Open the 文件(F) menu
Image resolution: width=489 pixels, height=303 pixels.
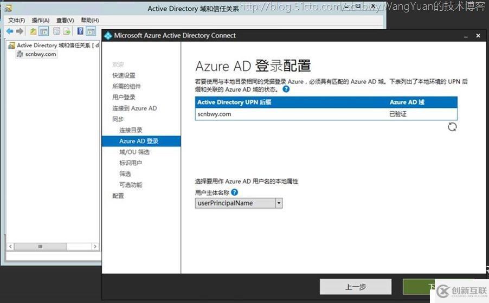click(16, 20)
